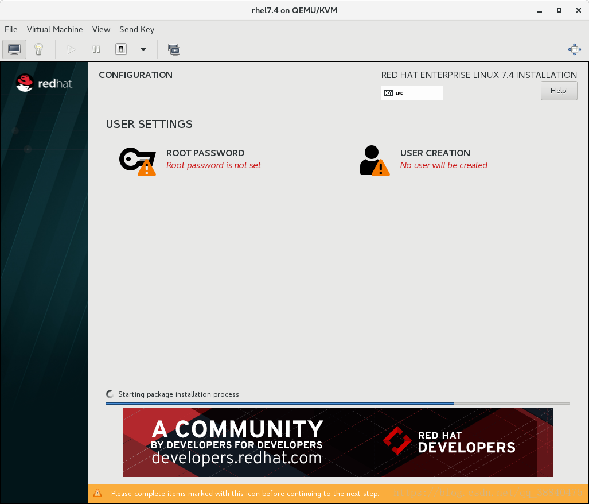589x504 pixels.
Task: Open the User Creation person icon
Action: click(375, 161)
